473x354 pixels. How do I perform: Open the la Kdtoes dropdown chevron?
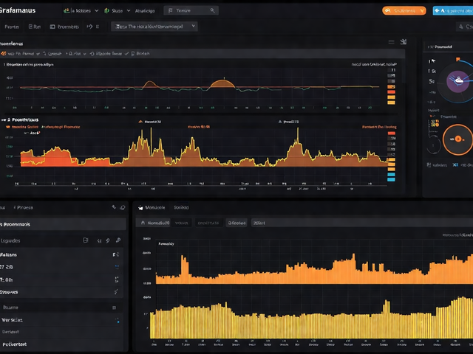pyautogui.click(x=97, y=10)
